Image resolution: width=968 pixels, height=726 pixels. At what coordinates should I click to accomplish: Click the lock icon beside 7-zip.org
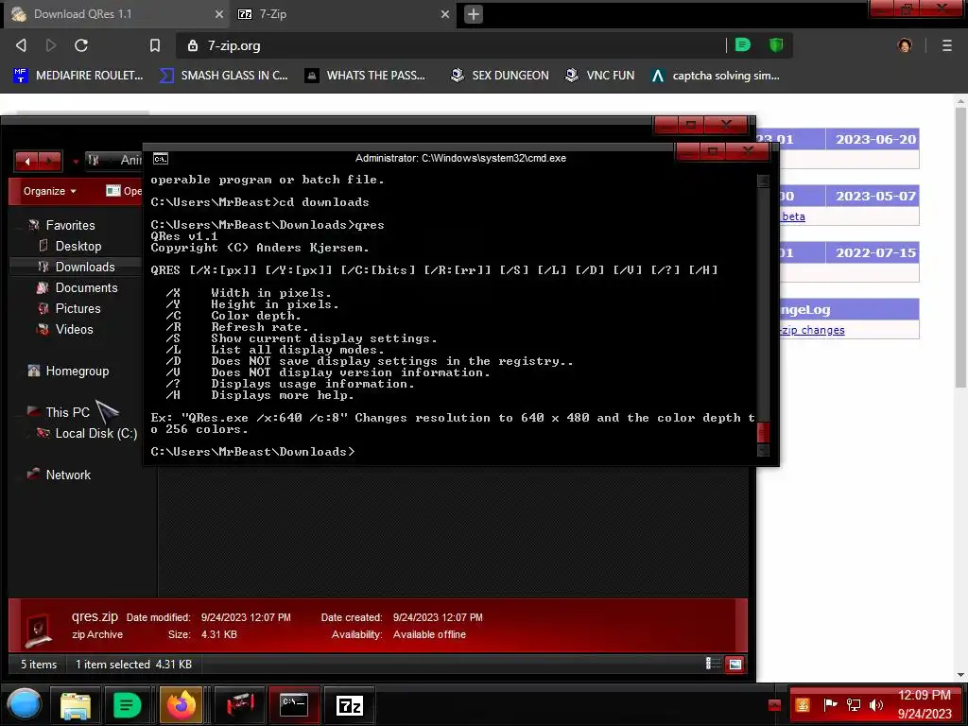[x=193, y=45]
